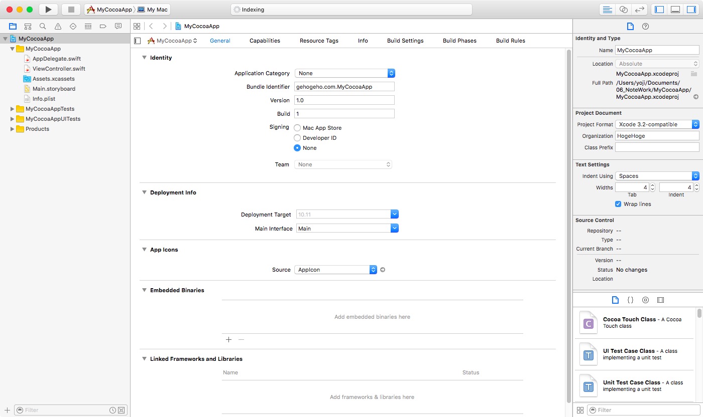703x417 pixels.
Task: Toggle the Debug area pane
Action: (675, 10)
